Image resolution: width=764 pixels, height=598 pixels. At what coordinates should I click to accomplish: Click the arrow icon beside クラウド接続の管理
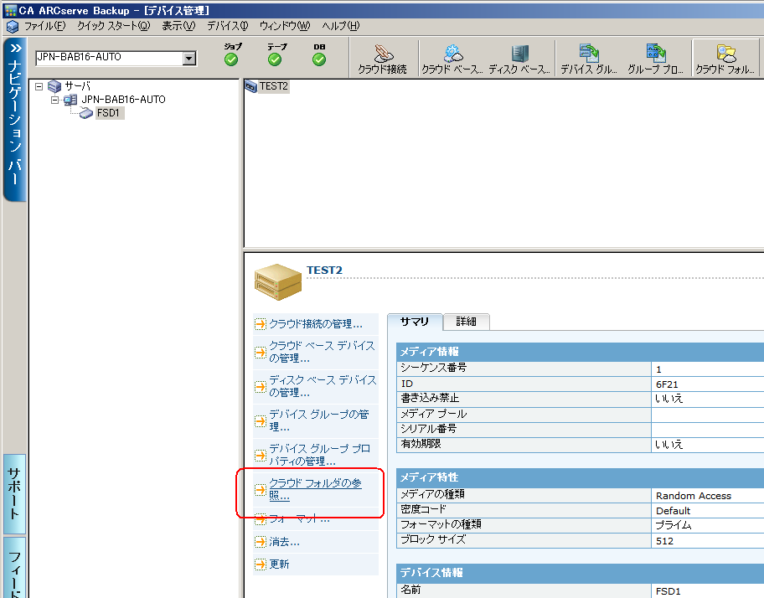pos(261,324)
